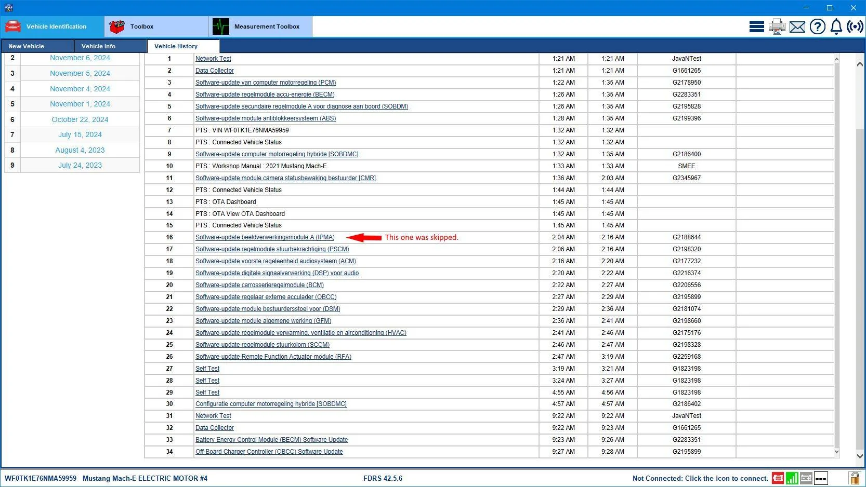Open the Toolbox tab
The image size is (866, 487).
[x=156, y=26]
